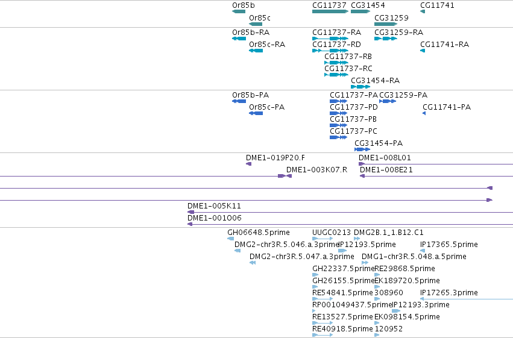This screenshot has height=338, width=513.
Task: Select the DME1-008E21 BAC feature
Action: point(436,176)
